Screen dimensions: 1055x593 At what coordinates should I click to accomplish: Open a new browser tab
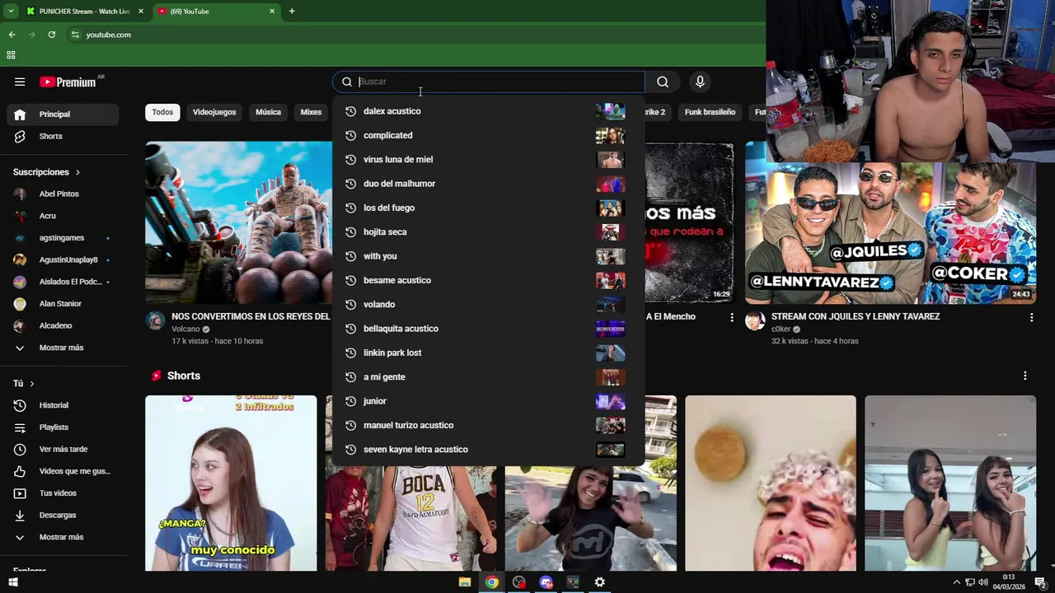click(292, 12)
